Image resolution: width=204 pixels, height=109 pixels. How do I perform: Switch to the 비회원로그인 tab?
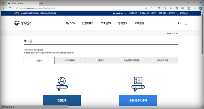tap(162, 60)
